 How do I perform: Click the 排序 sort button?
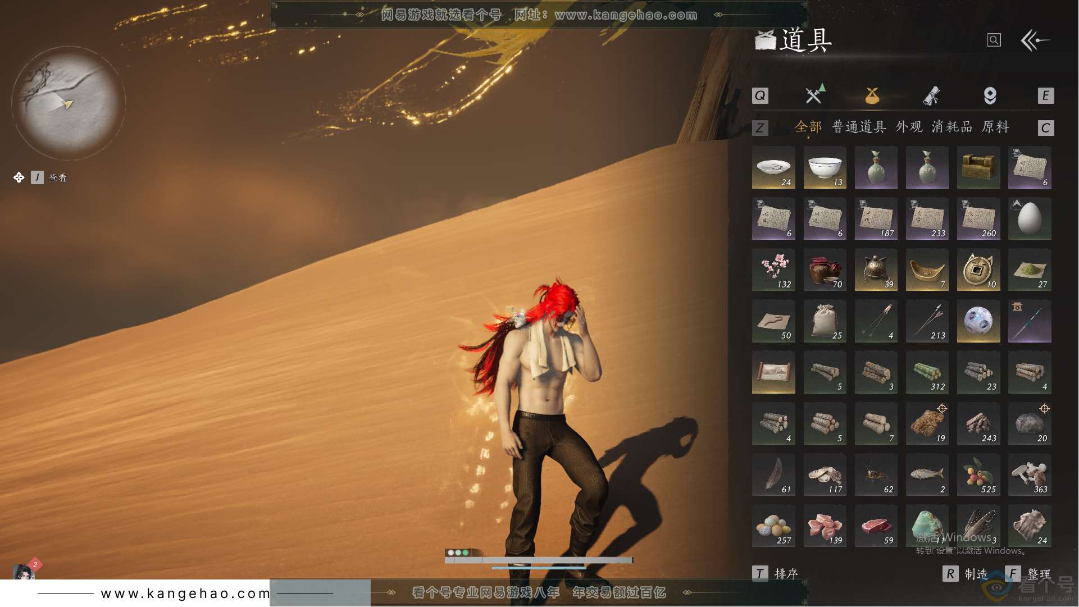(x=775, y=573)
